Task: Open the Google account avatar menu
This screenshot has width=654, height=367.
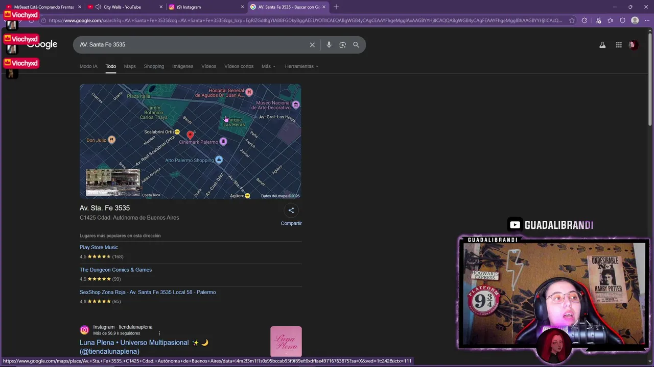Action: 633,45
